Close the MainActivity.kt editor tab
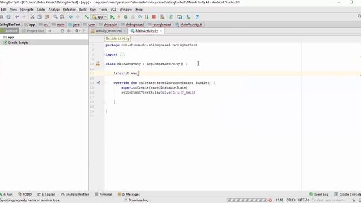The width and height of the screenshot is (361, 203). [161, 31]
